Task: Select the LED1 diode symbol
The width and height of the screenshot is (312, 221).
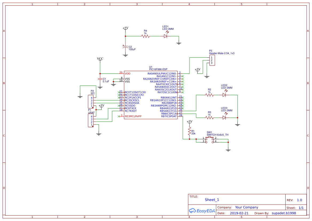Action: [x=166, y=36]
